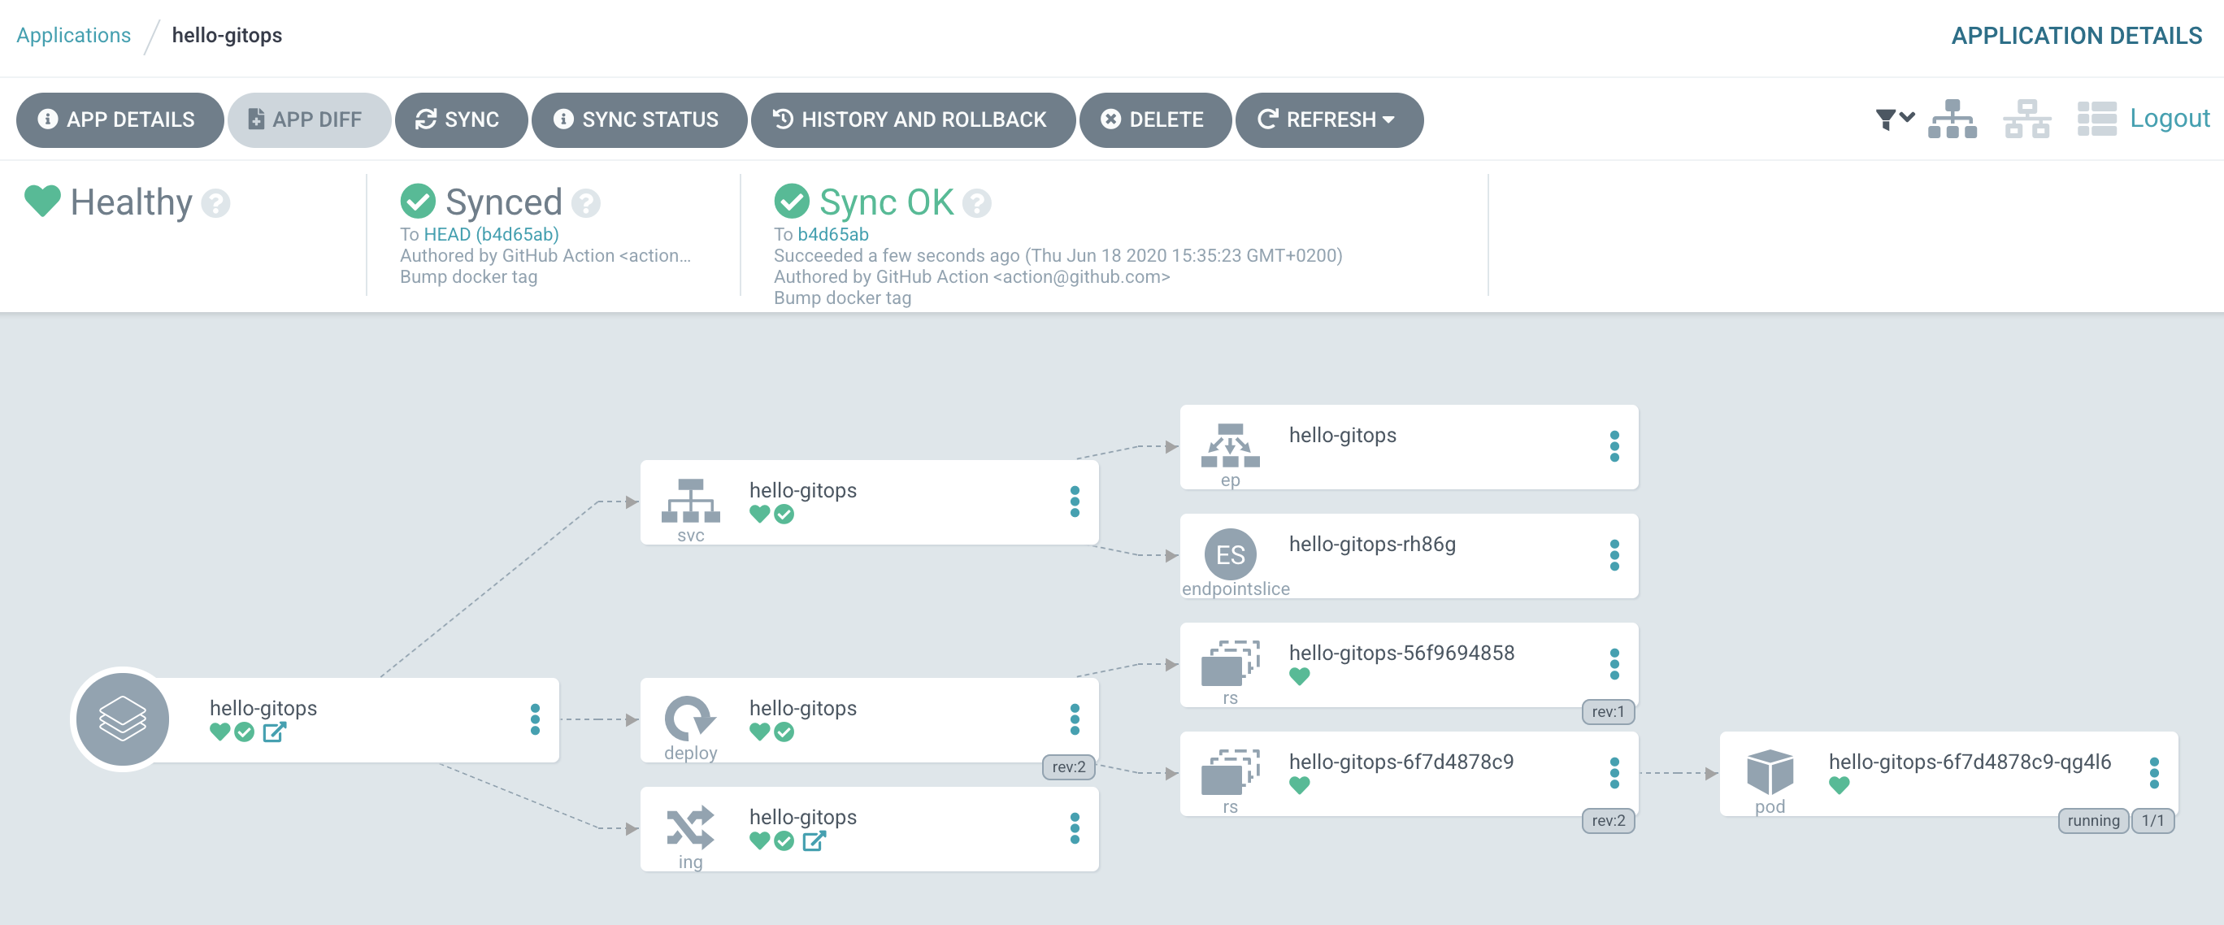Open the filter dropdown in the toolbar
Image resolution: width=2224 pixels, height=925 pixels.
pos(1894,119)
